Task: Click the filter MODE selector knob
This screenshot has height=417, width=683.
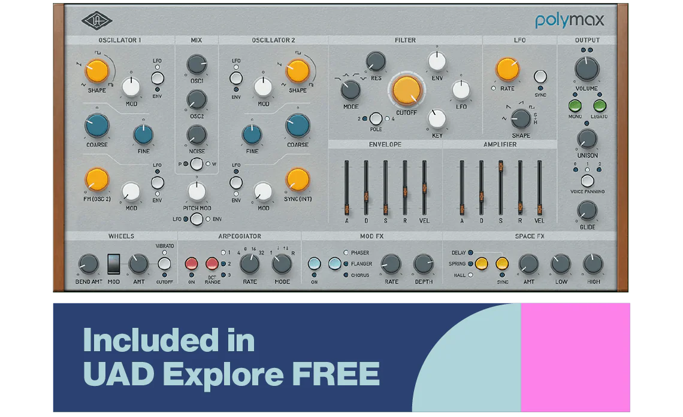Action: pyautogui.click(x=350, y=90)
